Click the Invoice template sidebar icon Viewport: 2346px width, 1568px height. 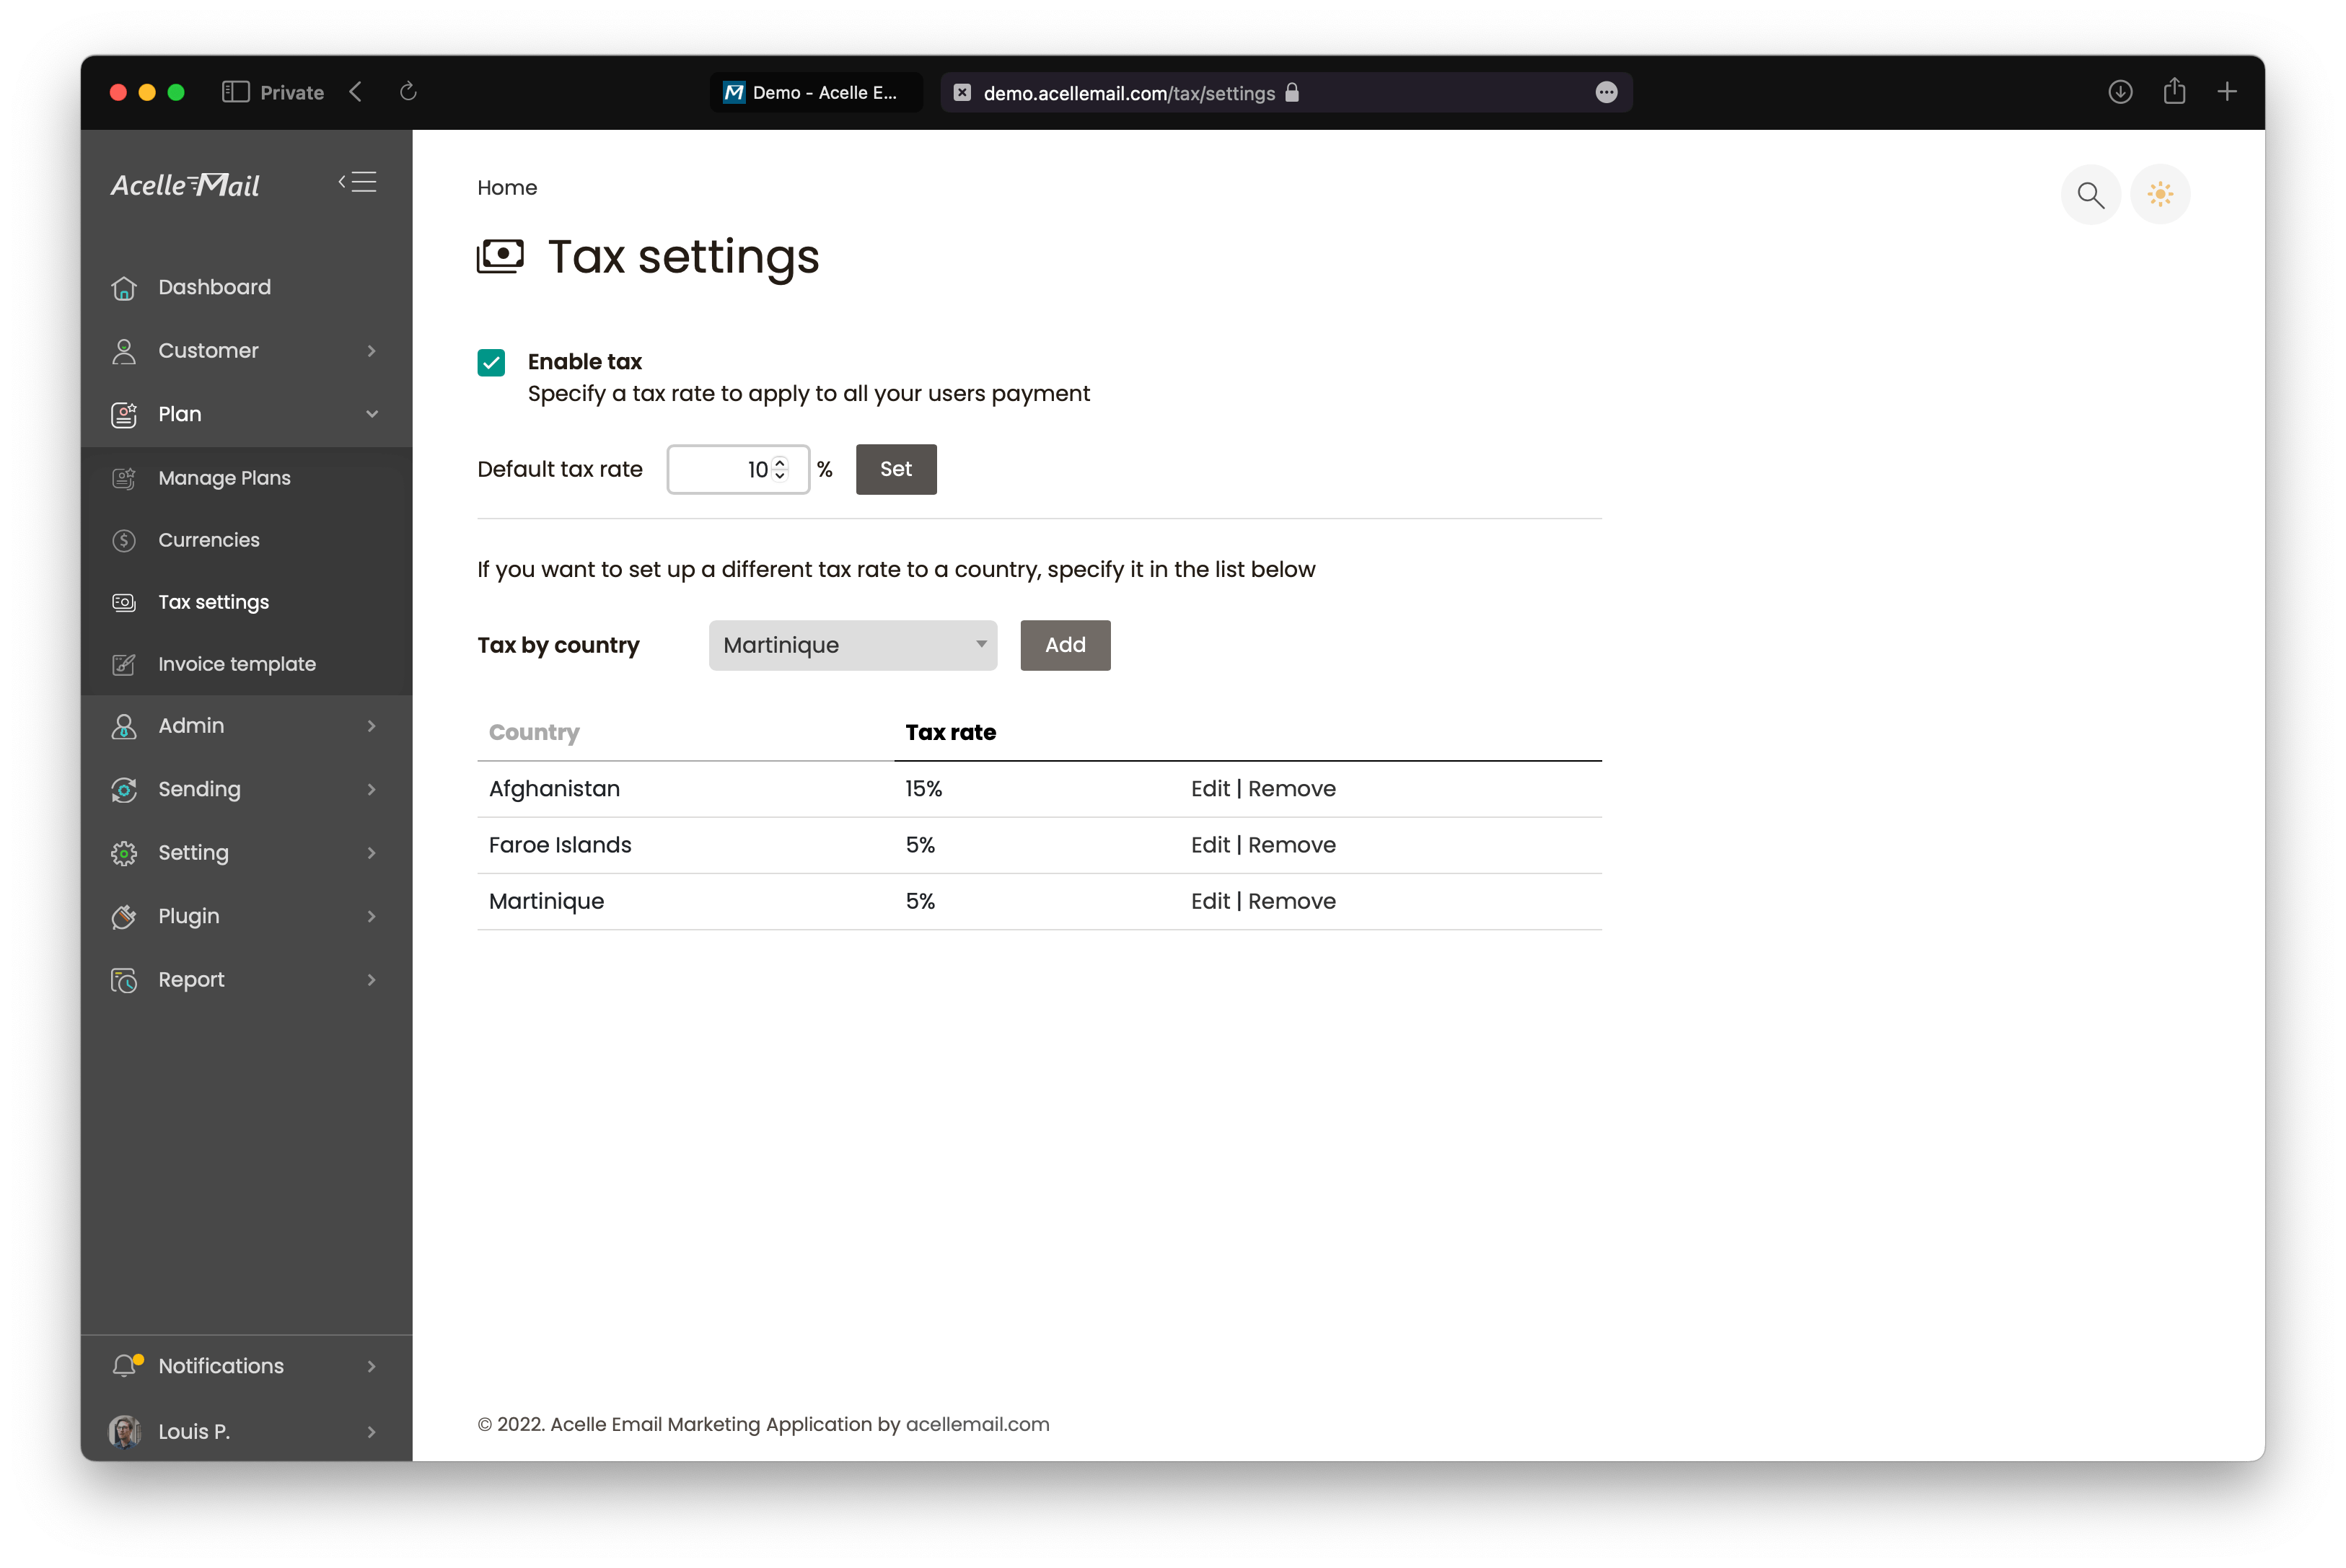tap(124, 664)
